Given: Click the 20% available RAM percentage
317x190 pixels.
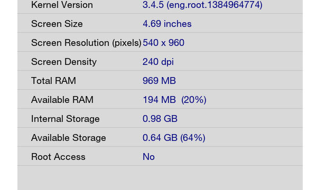Looking at the screenshot, I should tap(194, 100).
